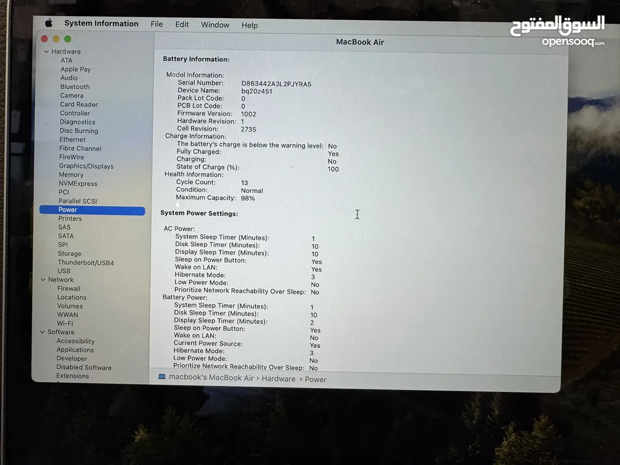Select Controller in the sidebar
The width and height of the screenshot is (620, 465).
(x=75, y=113)
